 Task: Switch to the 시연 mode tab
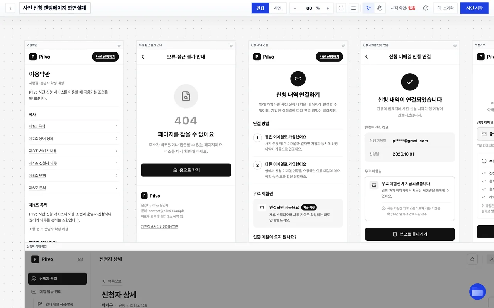277,8
